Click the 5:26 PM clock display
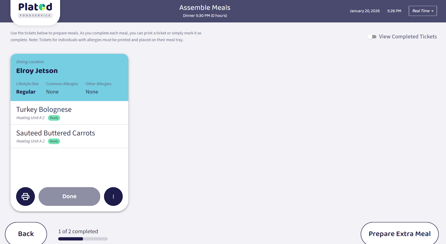This screenshot has height=244, width=446. [394, 11]
